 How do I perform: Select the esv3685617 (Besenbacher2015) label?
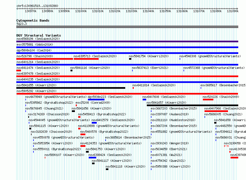click(223, 85)
